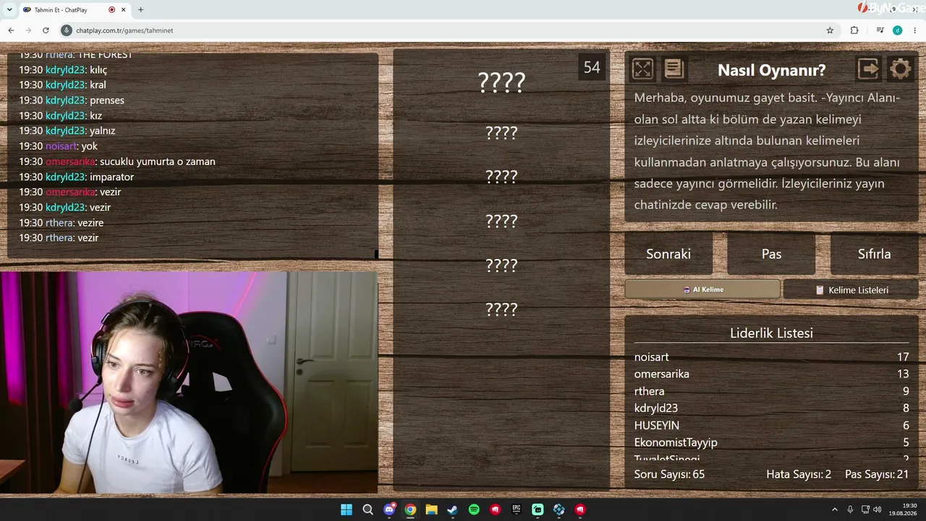Click rthera's chat message 'vezire'
Viewport: 926px width, 521px height.
pyautogui.click(x=90, y=223)
